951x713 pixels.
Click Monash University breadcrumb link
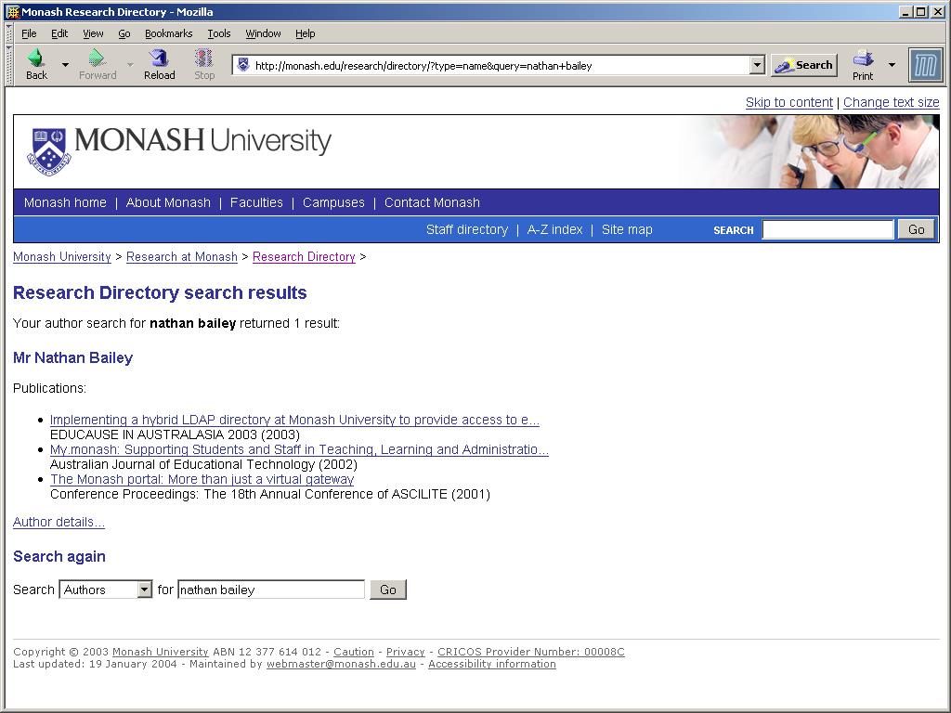(62, 257)
